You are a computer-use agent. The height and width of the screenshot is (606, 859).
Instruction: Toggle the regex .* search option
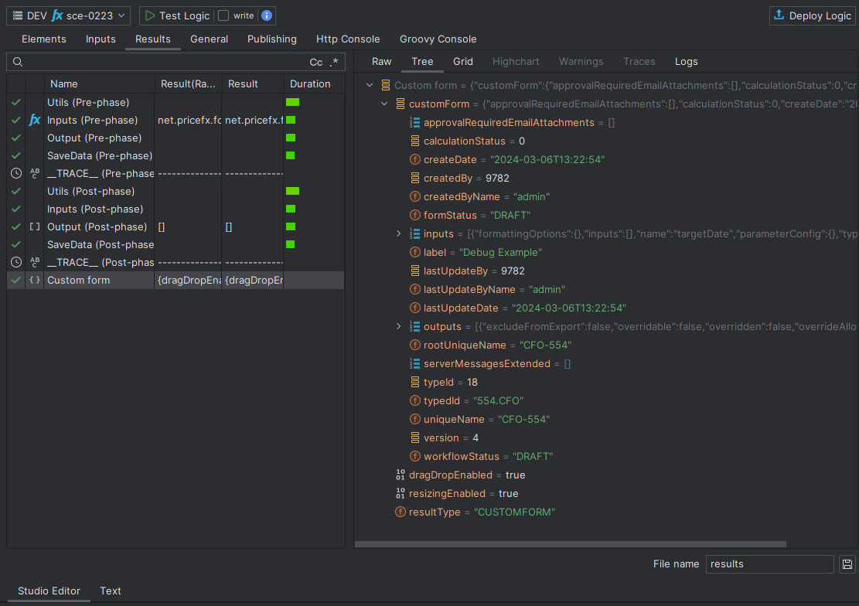[x=334, y=62]
